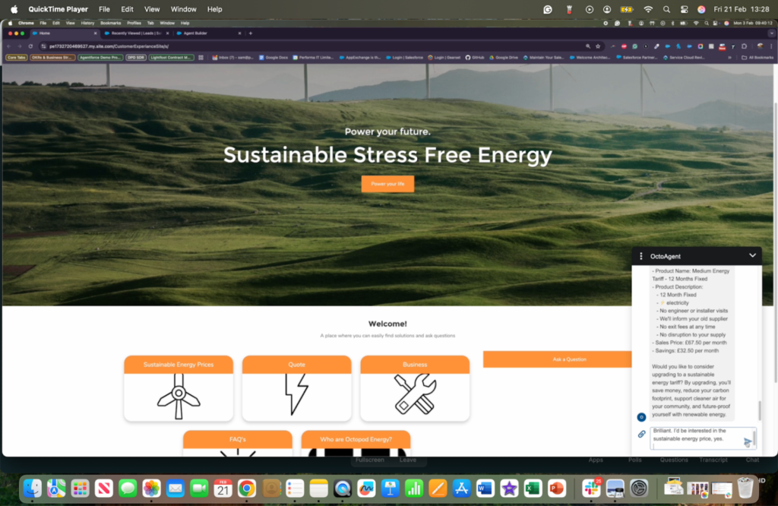Click the wrench and screwdriver Business icon

click(415, 394)
